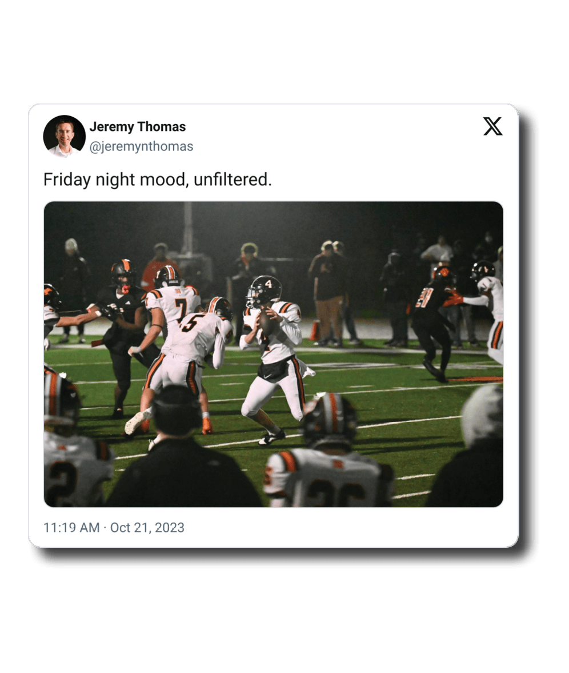Click the Oct 21, 2023 date

coord(147,528)
